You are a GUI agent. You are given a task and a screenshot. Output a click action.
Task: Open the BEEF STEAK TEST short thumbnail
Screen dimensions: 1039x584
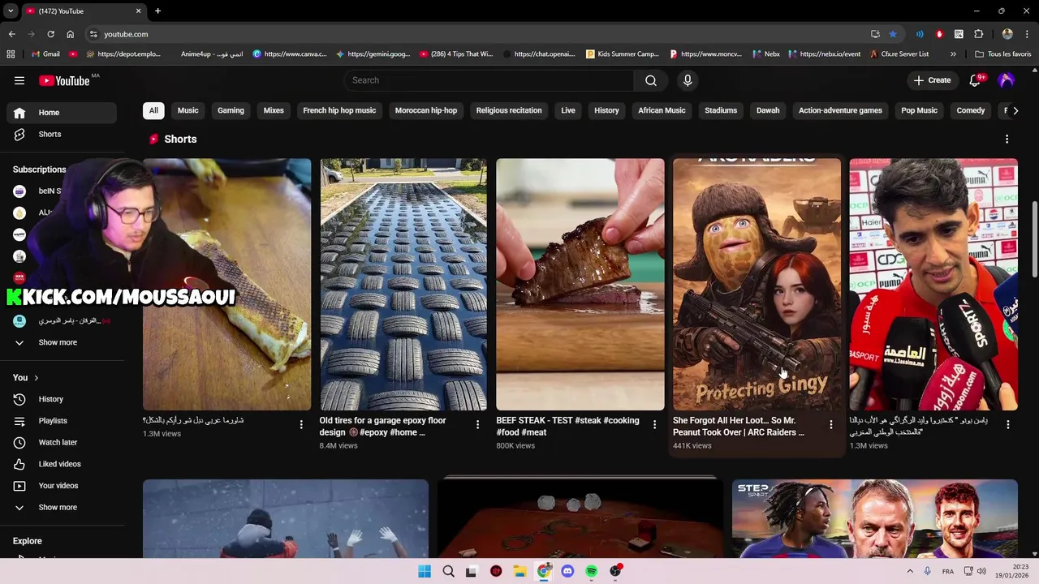580,285
